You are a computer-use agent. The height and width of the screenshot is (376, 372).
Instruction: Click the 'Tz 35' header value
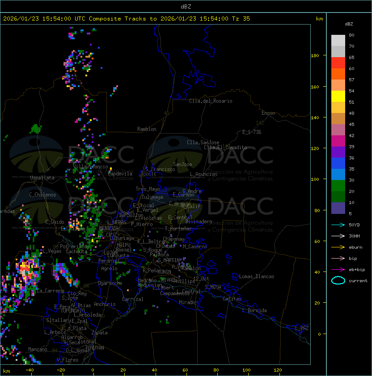pyautogui.click(x=241, y=19)
